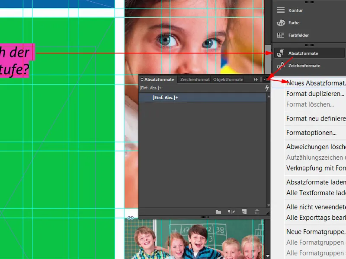Click the Zeichenformate character icon in dock
The image size is (346, 259).
point(281,66)
